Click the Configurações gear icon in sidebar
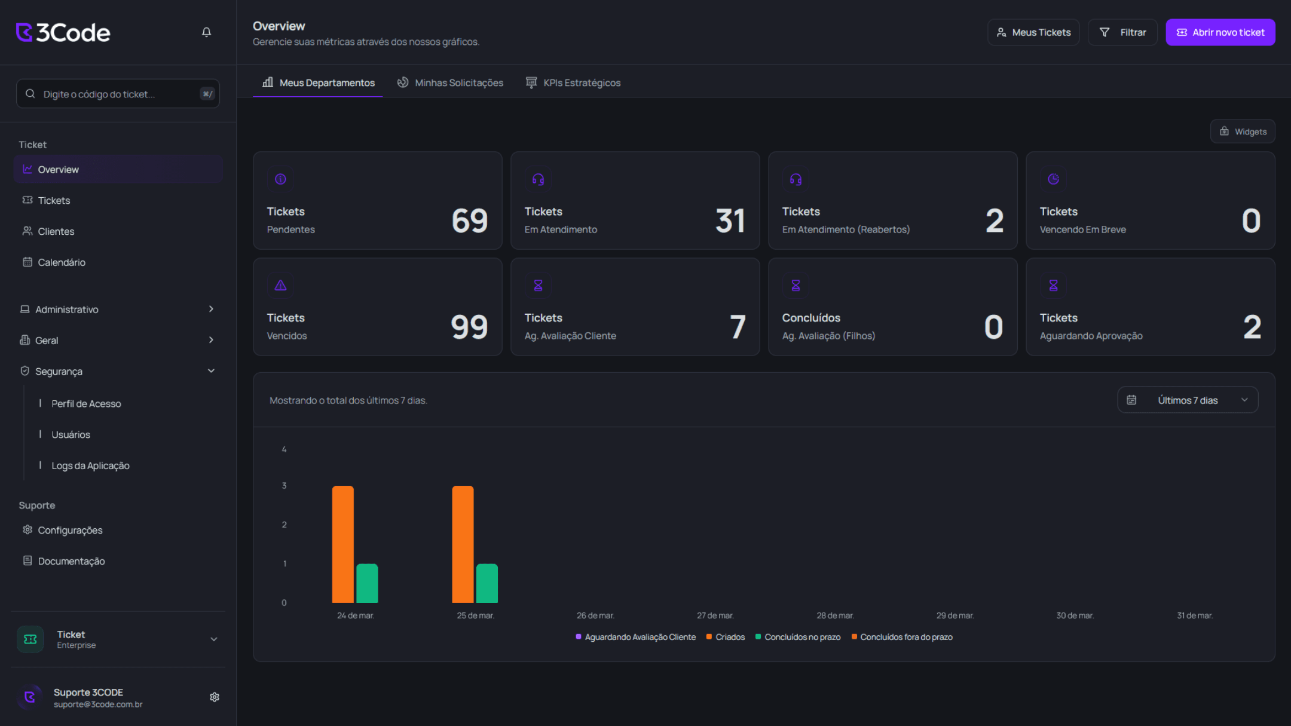This screenshot has width=1291, height=726. point(27,530)
